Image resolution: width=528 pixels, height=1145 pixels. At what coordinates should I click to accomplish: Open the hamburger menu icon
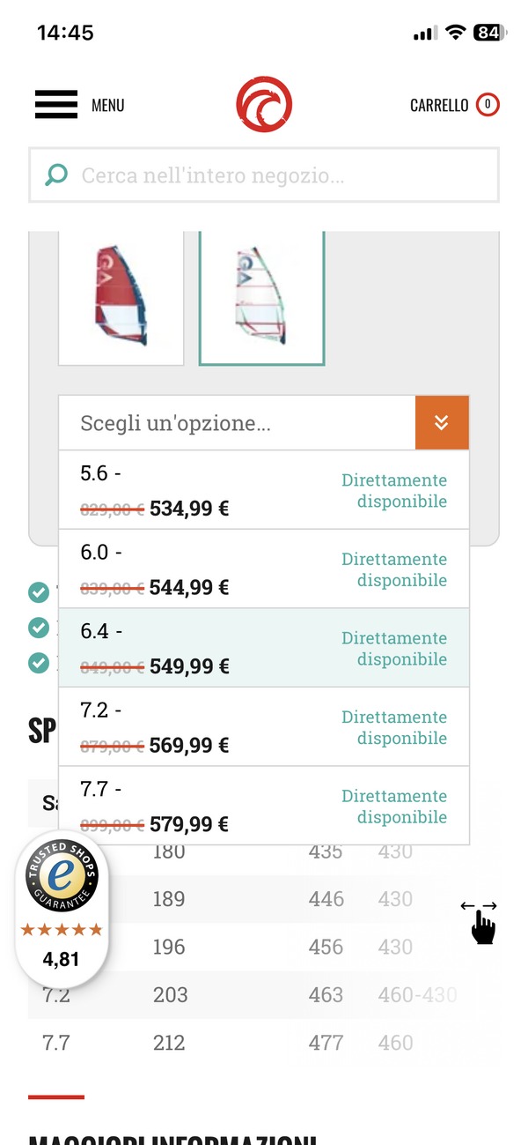pyautogui.click(x=56, y=105)
